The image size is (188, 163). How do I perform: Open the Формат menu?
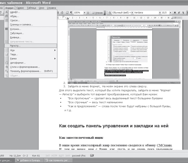[9, 8]
